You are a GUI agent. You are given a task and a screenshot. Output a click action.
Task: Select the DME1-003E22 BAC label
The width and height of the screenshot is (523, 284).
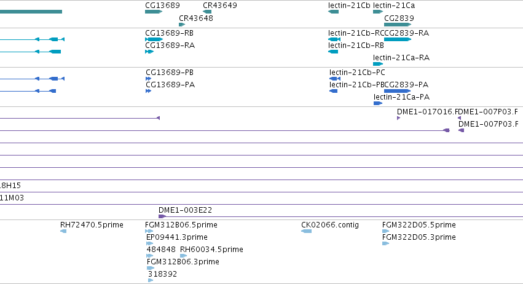185,210
